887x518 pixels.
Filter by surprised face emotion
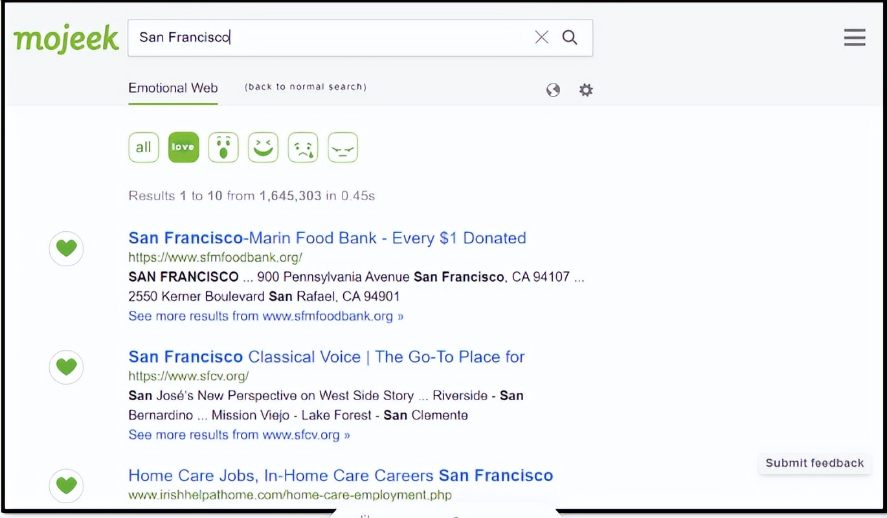point(223,148)
